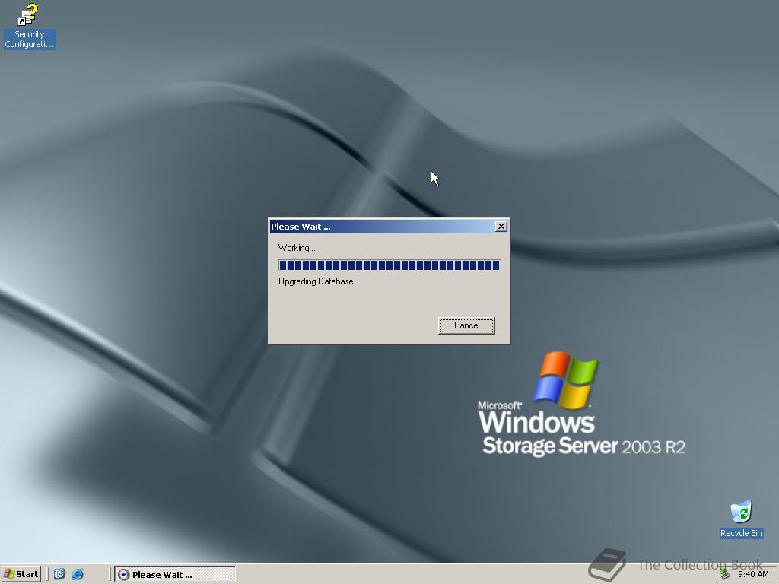
Task: Open the Start menu
Action: [21, 574]
